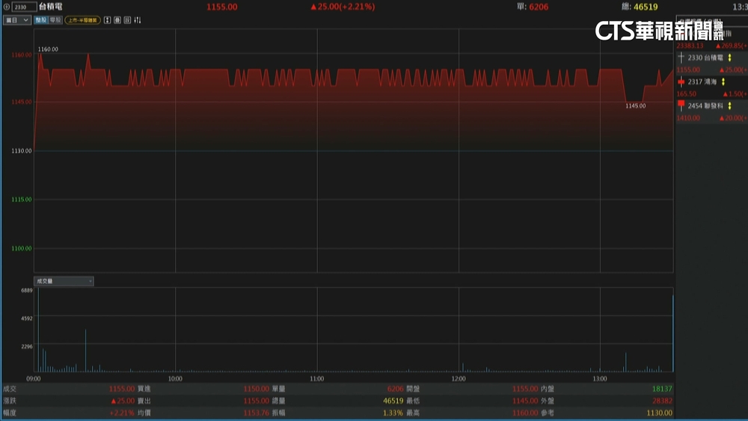
Task: Select 2454 聯發科 in the watchlist
Action: click(x=705, y=106)
